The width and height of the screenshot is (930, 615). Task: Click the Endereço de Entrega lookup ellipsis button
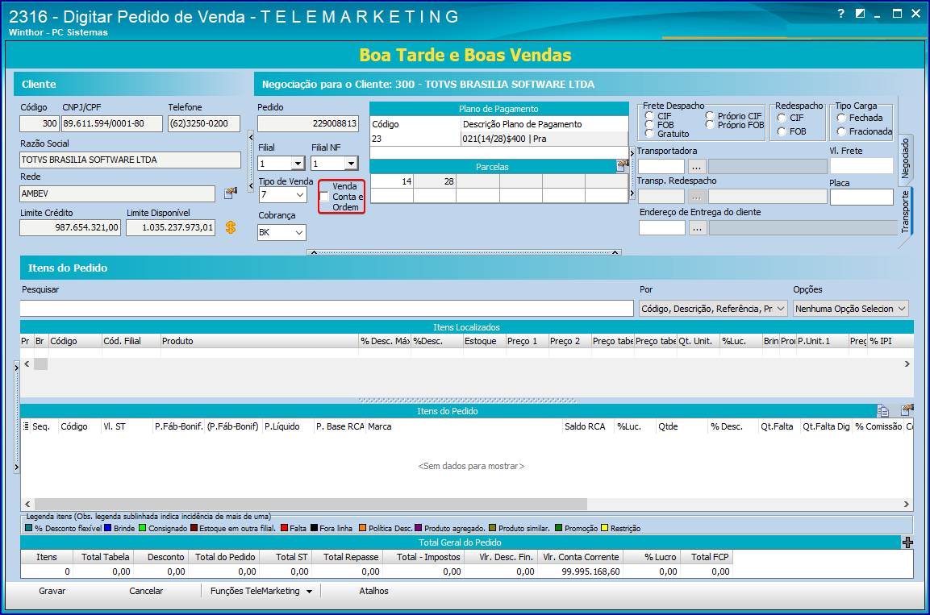[x=698, y=227]
